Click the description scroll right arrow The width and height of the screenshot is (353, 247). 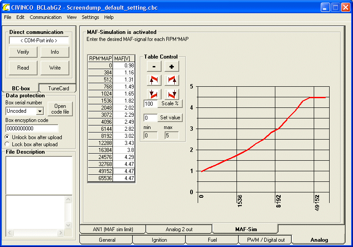pos(60,232)
